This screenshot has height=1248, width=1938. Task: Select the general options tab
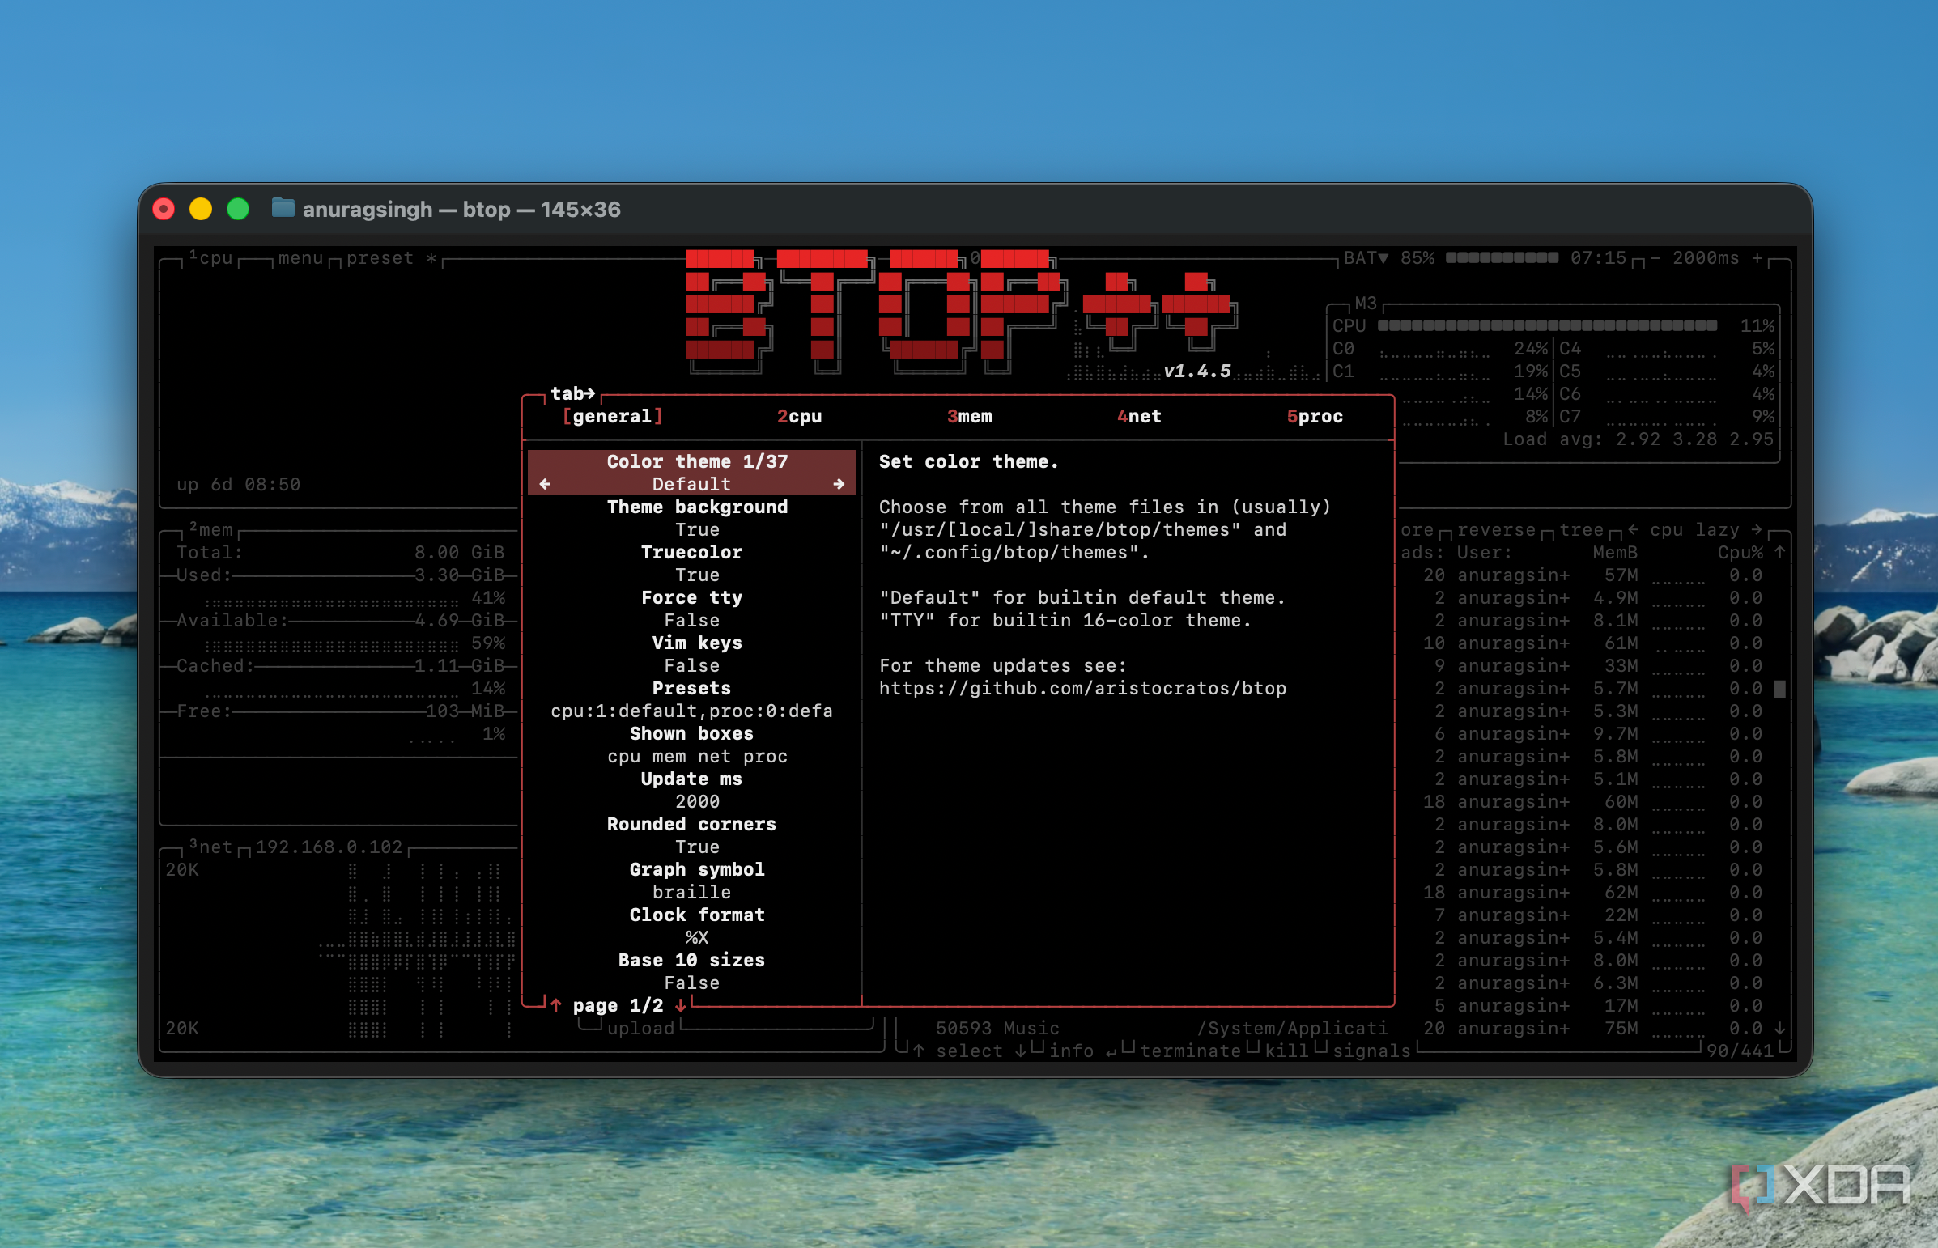[x=613, y=417]
